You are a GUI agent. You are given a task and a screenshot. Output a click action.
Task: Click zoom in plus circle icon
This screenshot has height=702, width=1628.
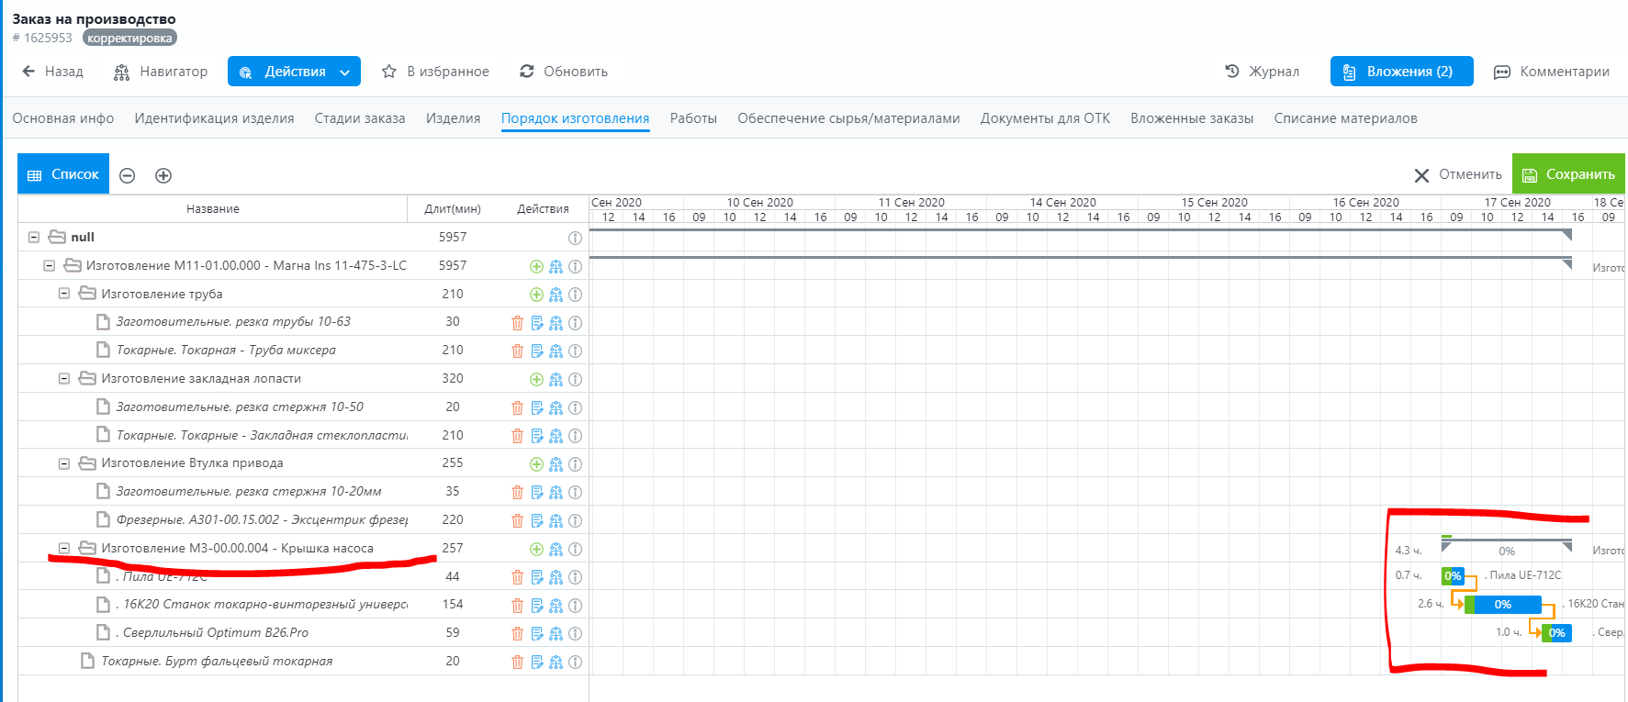click(x=163, y=175)
